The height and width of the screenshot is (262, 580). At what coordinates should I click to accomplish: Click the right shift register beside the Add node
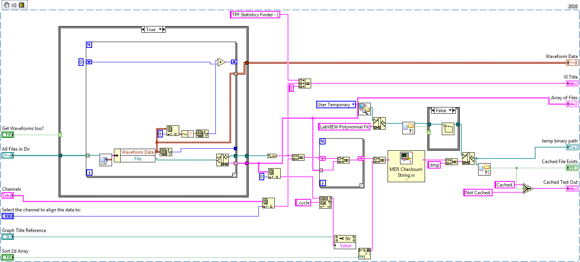pos(234,62)
